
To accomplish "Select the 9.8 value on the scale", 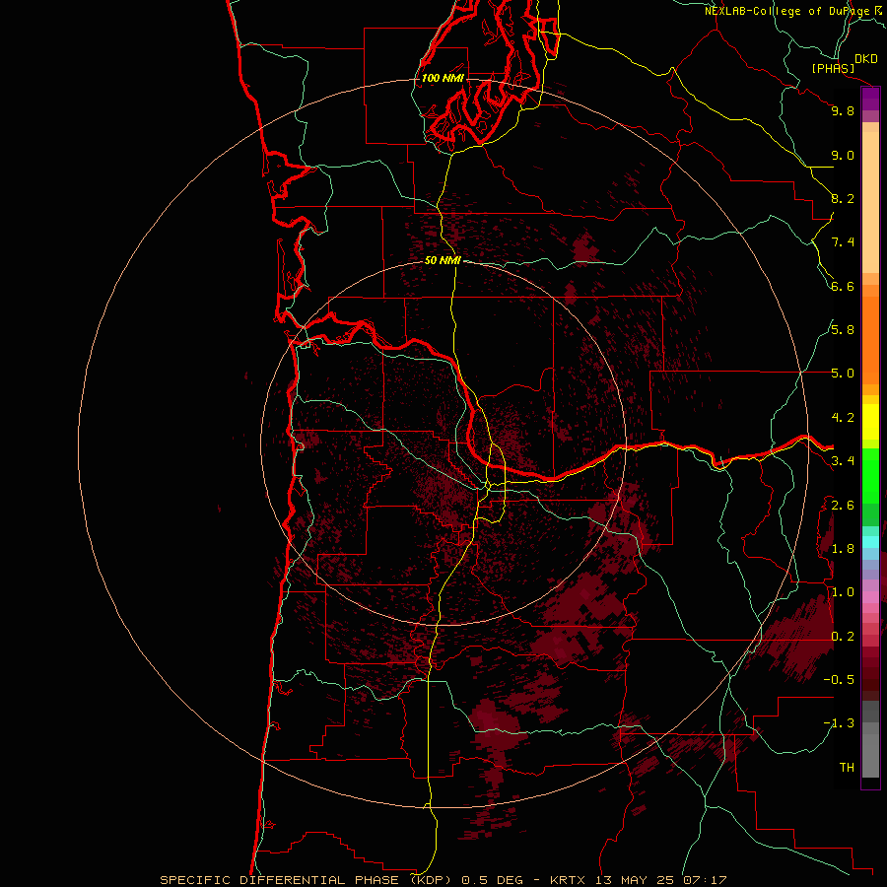I will click(843, 110).
